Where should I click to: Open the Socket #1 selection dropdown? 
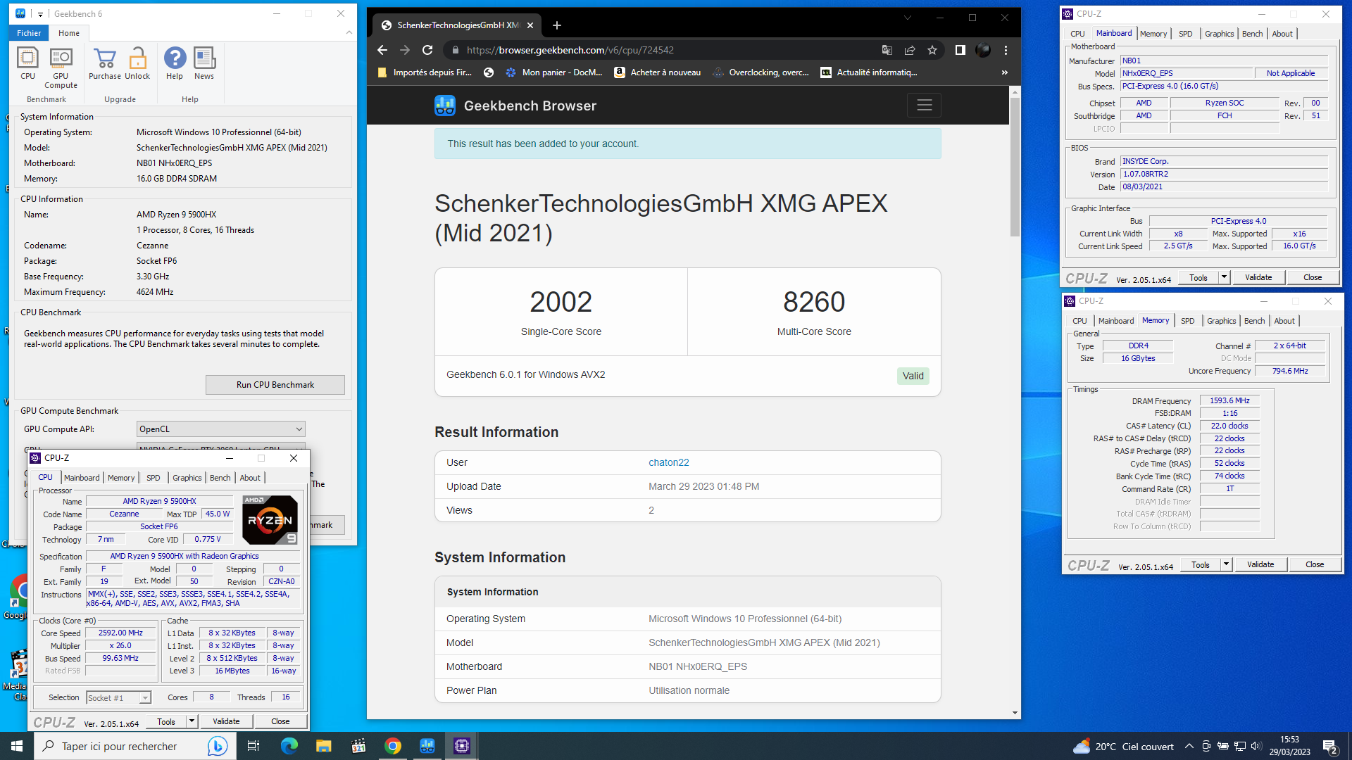coord(145,698)
